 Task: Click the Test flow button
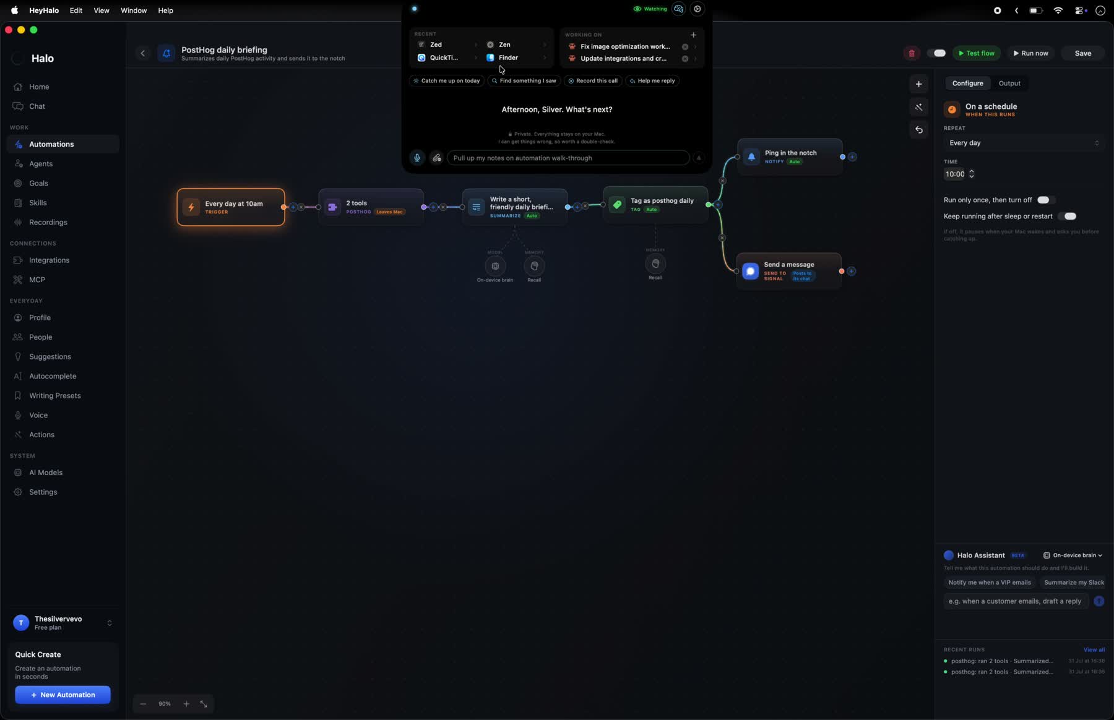977,54
